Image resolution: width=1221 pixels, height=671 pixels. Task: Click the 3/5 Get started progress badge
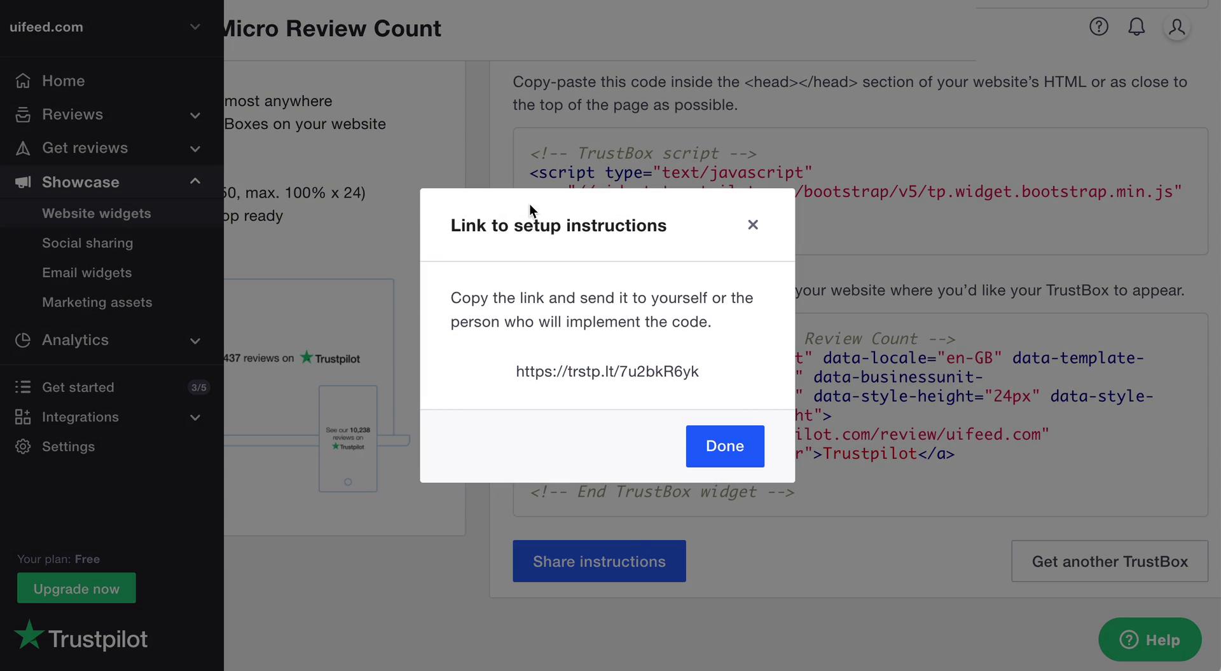pyautogui.click(x=199, y=387)
